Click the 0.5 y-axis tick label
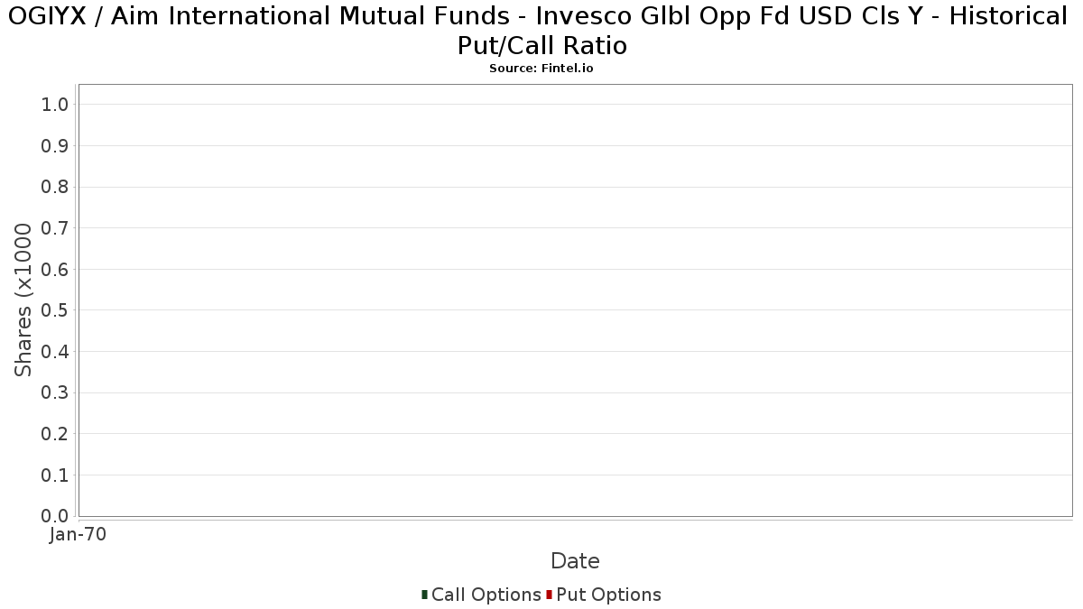The image size is (1083, 609). [x=55, y=310]
